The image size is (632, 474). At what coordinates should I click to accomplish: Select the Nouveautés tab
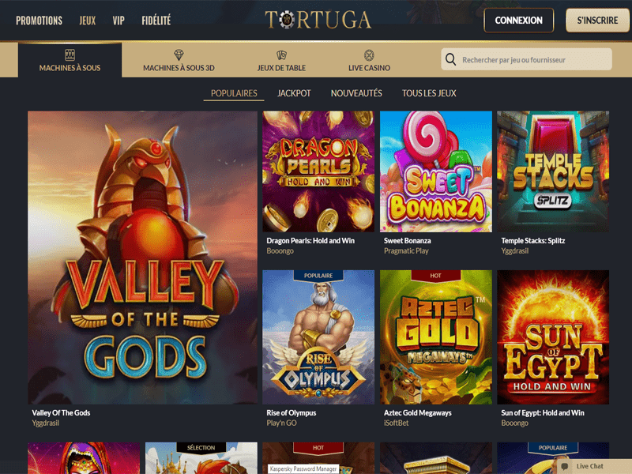356,93
